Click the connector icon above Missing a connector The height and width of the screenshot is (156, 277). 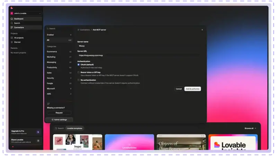coord(48,104)
